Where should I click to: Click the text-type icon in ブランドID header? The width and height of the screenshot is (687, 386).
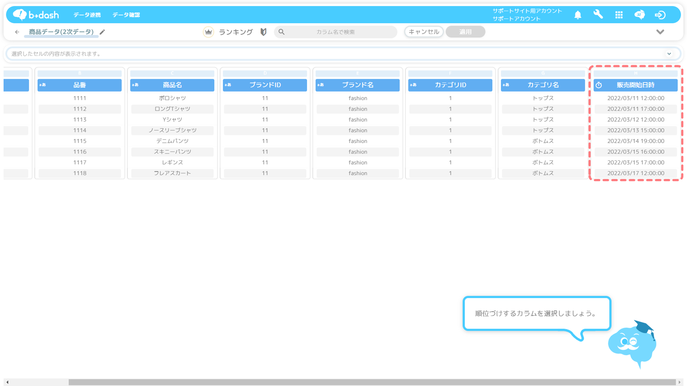(x=228, y=85)
